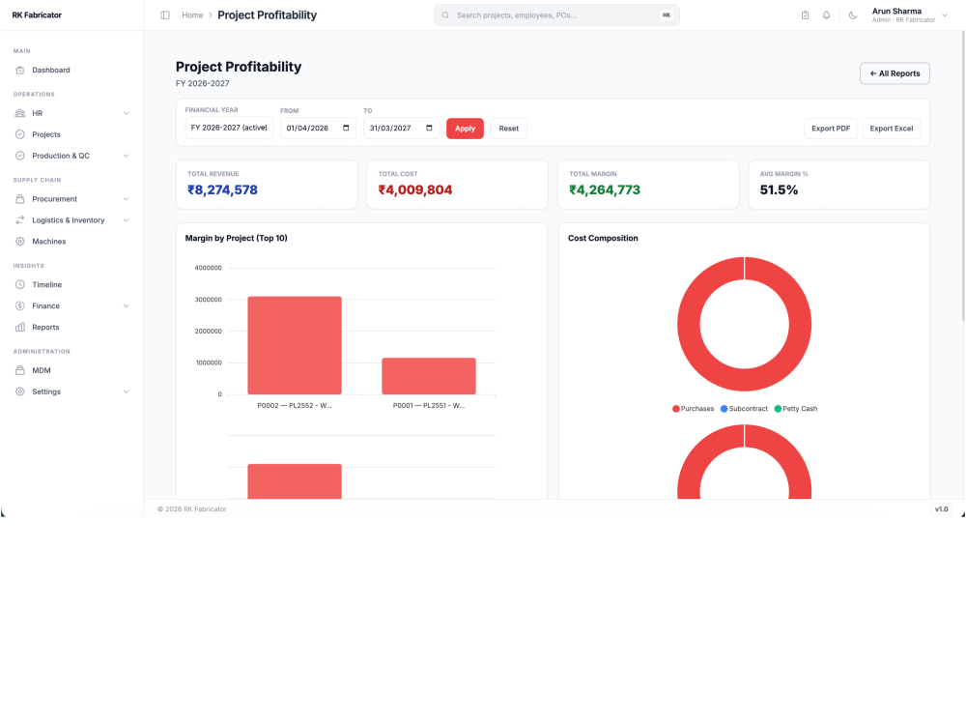Click the Avg Margin 51.5% value

tap(779, 189)
